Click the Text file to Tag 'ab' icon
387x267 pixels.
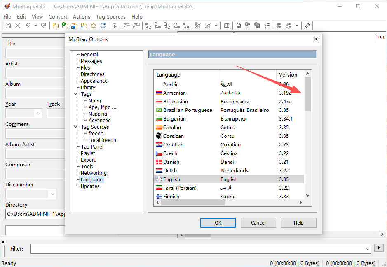[176, 26]
